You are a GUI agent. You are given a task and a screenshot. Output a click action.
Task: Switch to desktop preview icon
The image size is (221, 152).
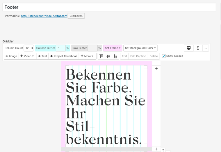(x=188, y=48)
